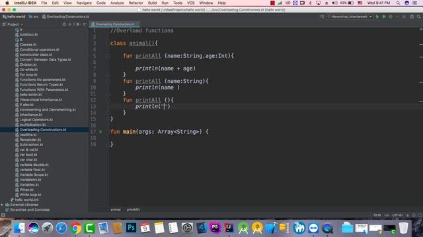Open Search Everywhere magnifier in the IDE toolbar

coord(418,16)
